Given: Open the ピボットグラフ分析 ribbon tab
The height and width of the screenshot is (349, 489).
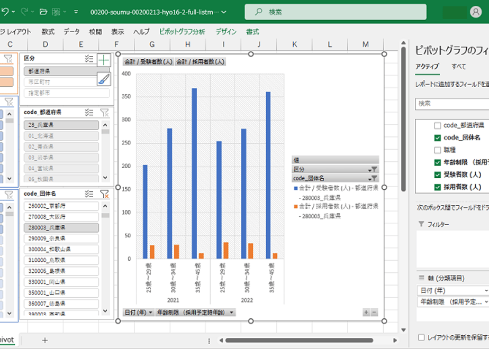Looking at the screenshot, I should tap(183, 32).
